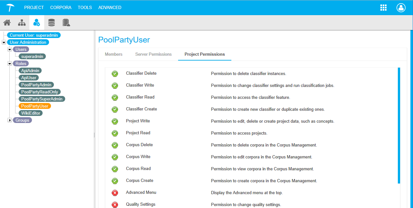
Task: Enable the Quality Settings permission red icon
Action: (x=115, y=205)
